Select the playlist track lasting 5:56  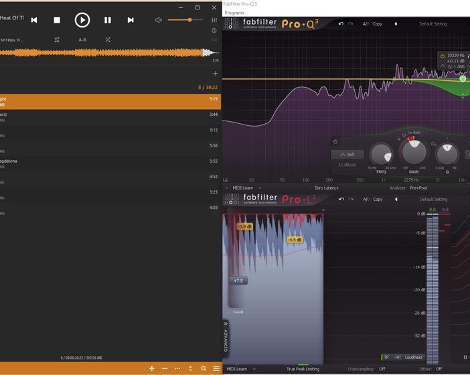point(110,149)
